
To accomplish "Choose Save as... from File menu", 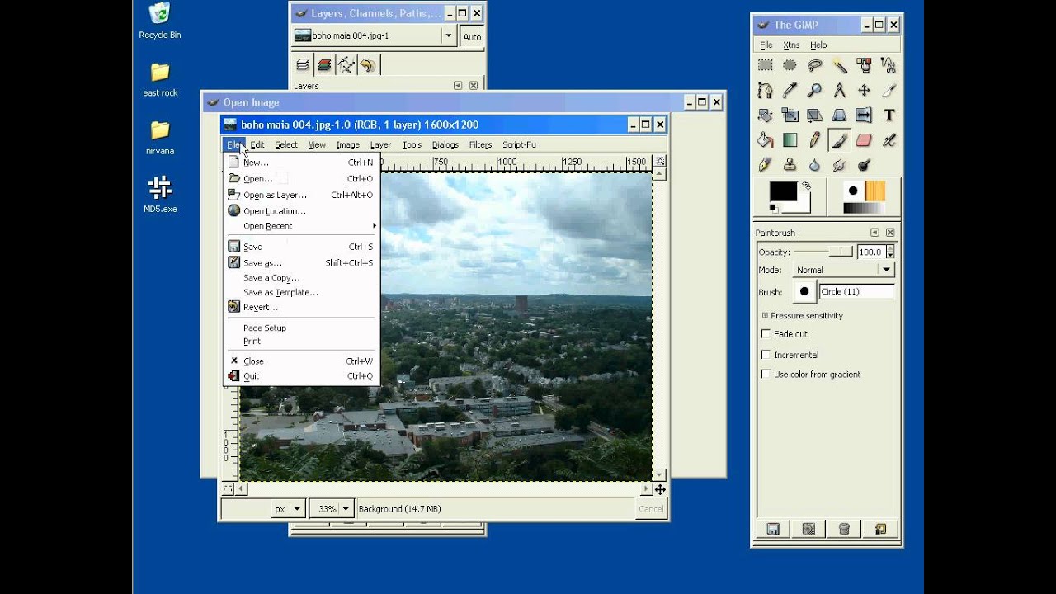I will click(x=302, y=263).
